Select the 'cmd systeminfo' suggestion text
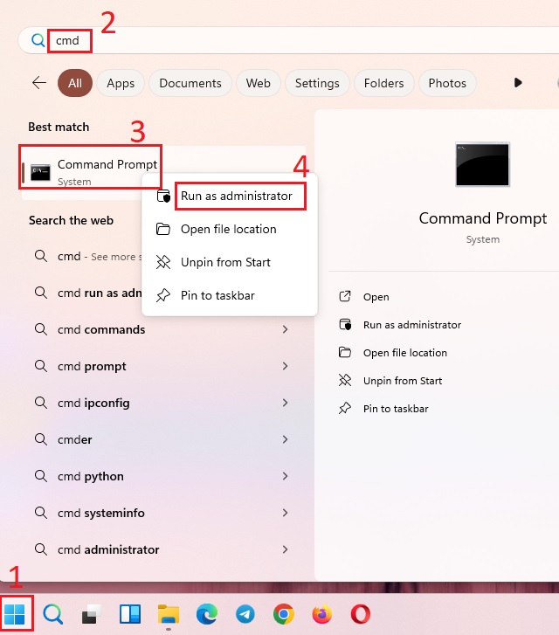 (x=101, y=513)
